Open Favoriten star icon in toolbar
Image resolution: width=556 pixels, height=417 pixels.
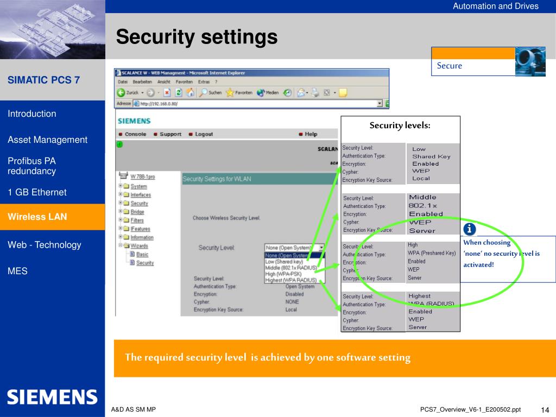(230, 92)
